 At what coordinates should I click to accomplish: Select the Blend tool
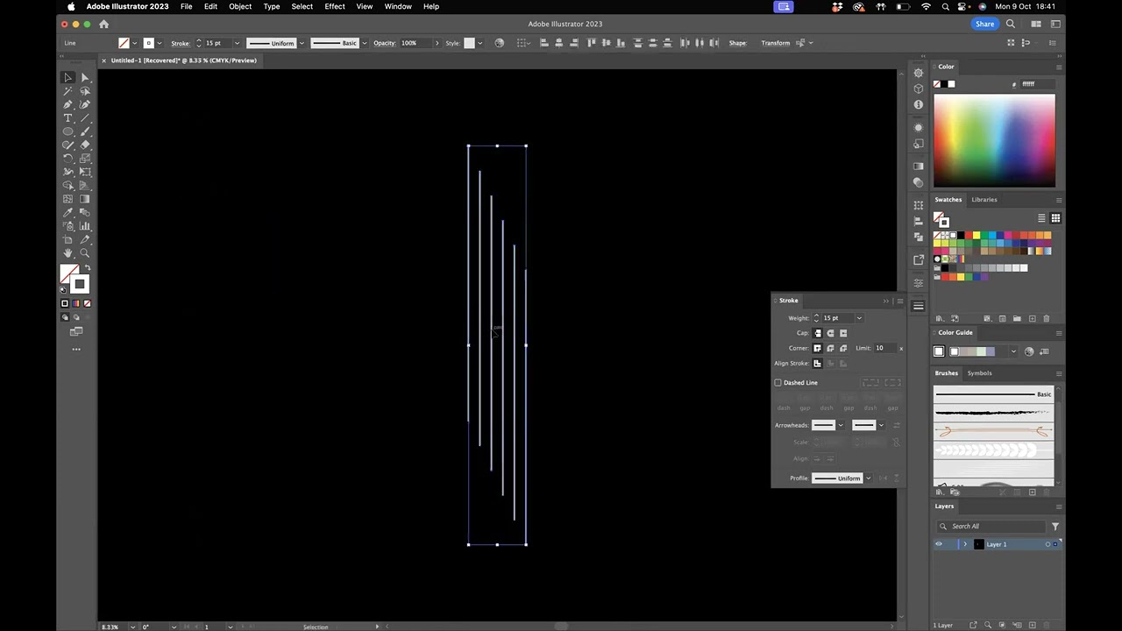tap(85, 212)
